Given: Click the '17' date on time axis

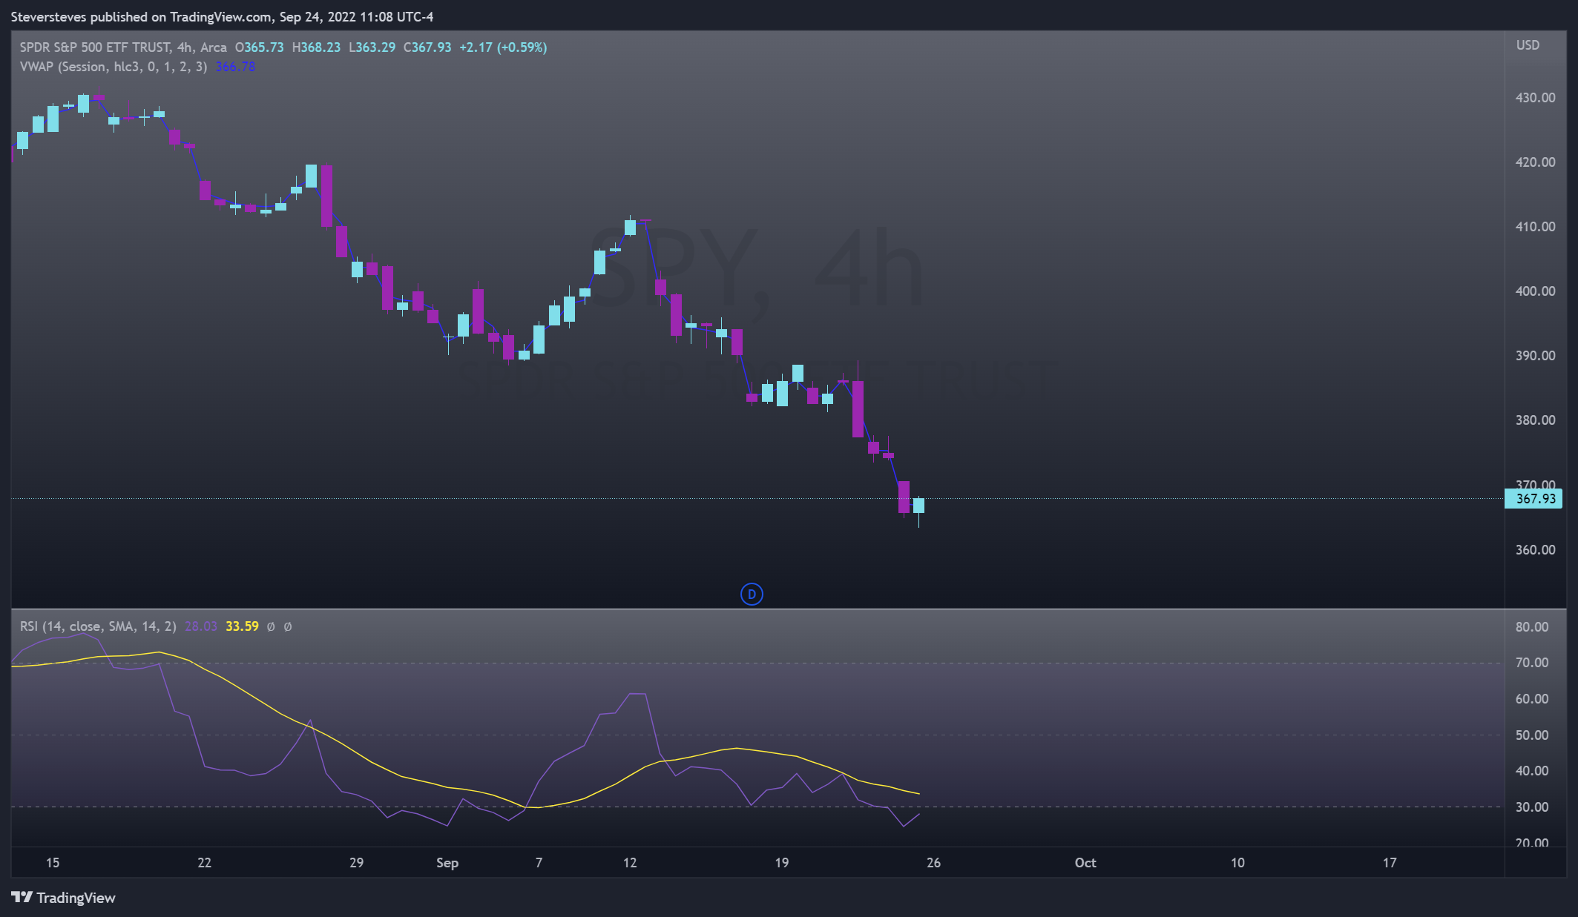Looking at the screenshot, I should click(x=1390, y=863).
